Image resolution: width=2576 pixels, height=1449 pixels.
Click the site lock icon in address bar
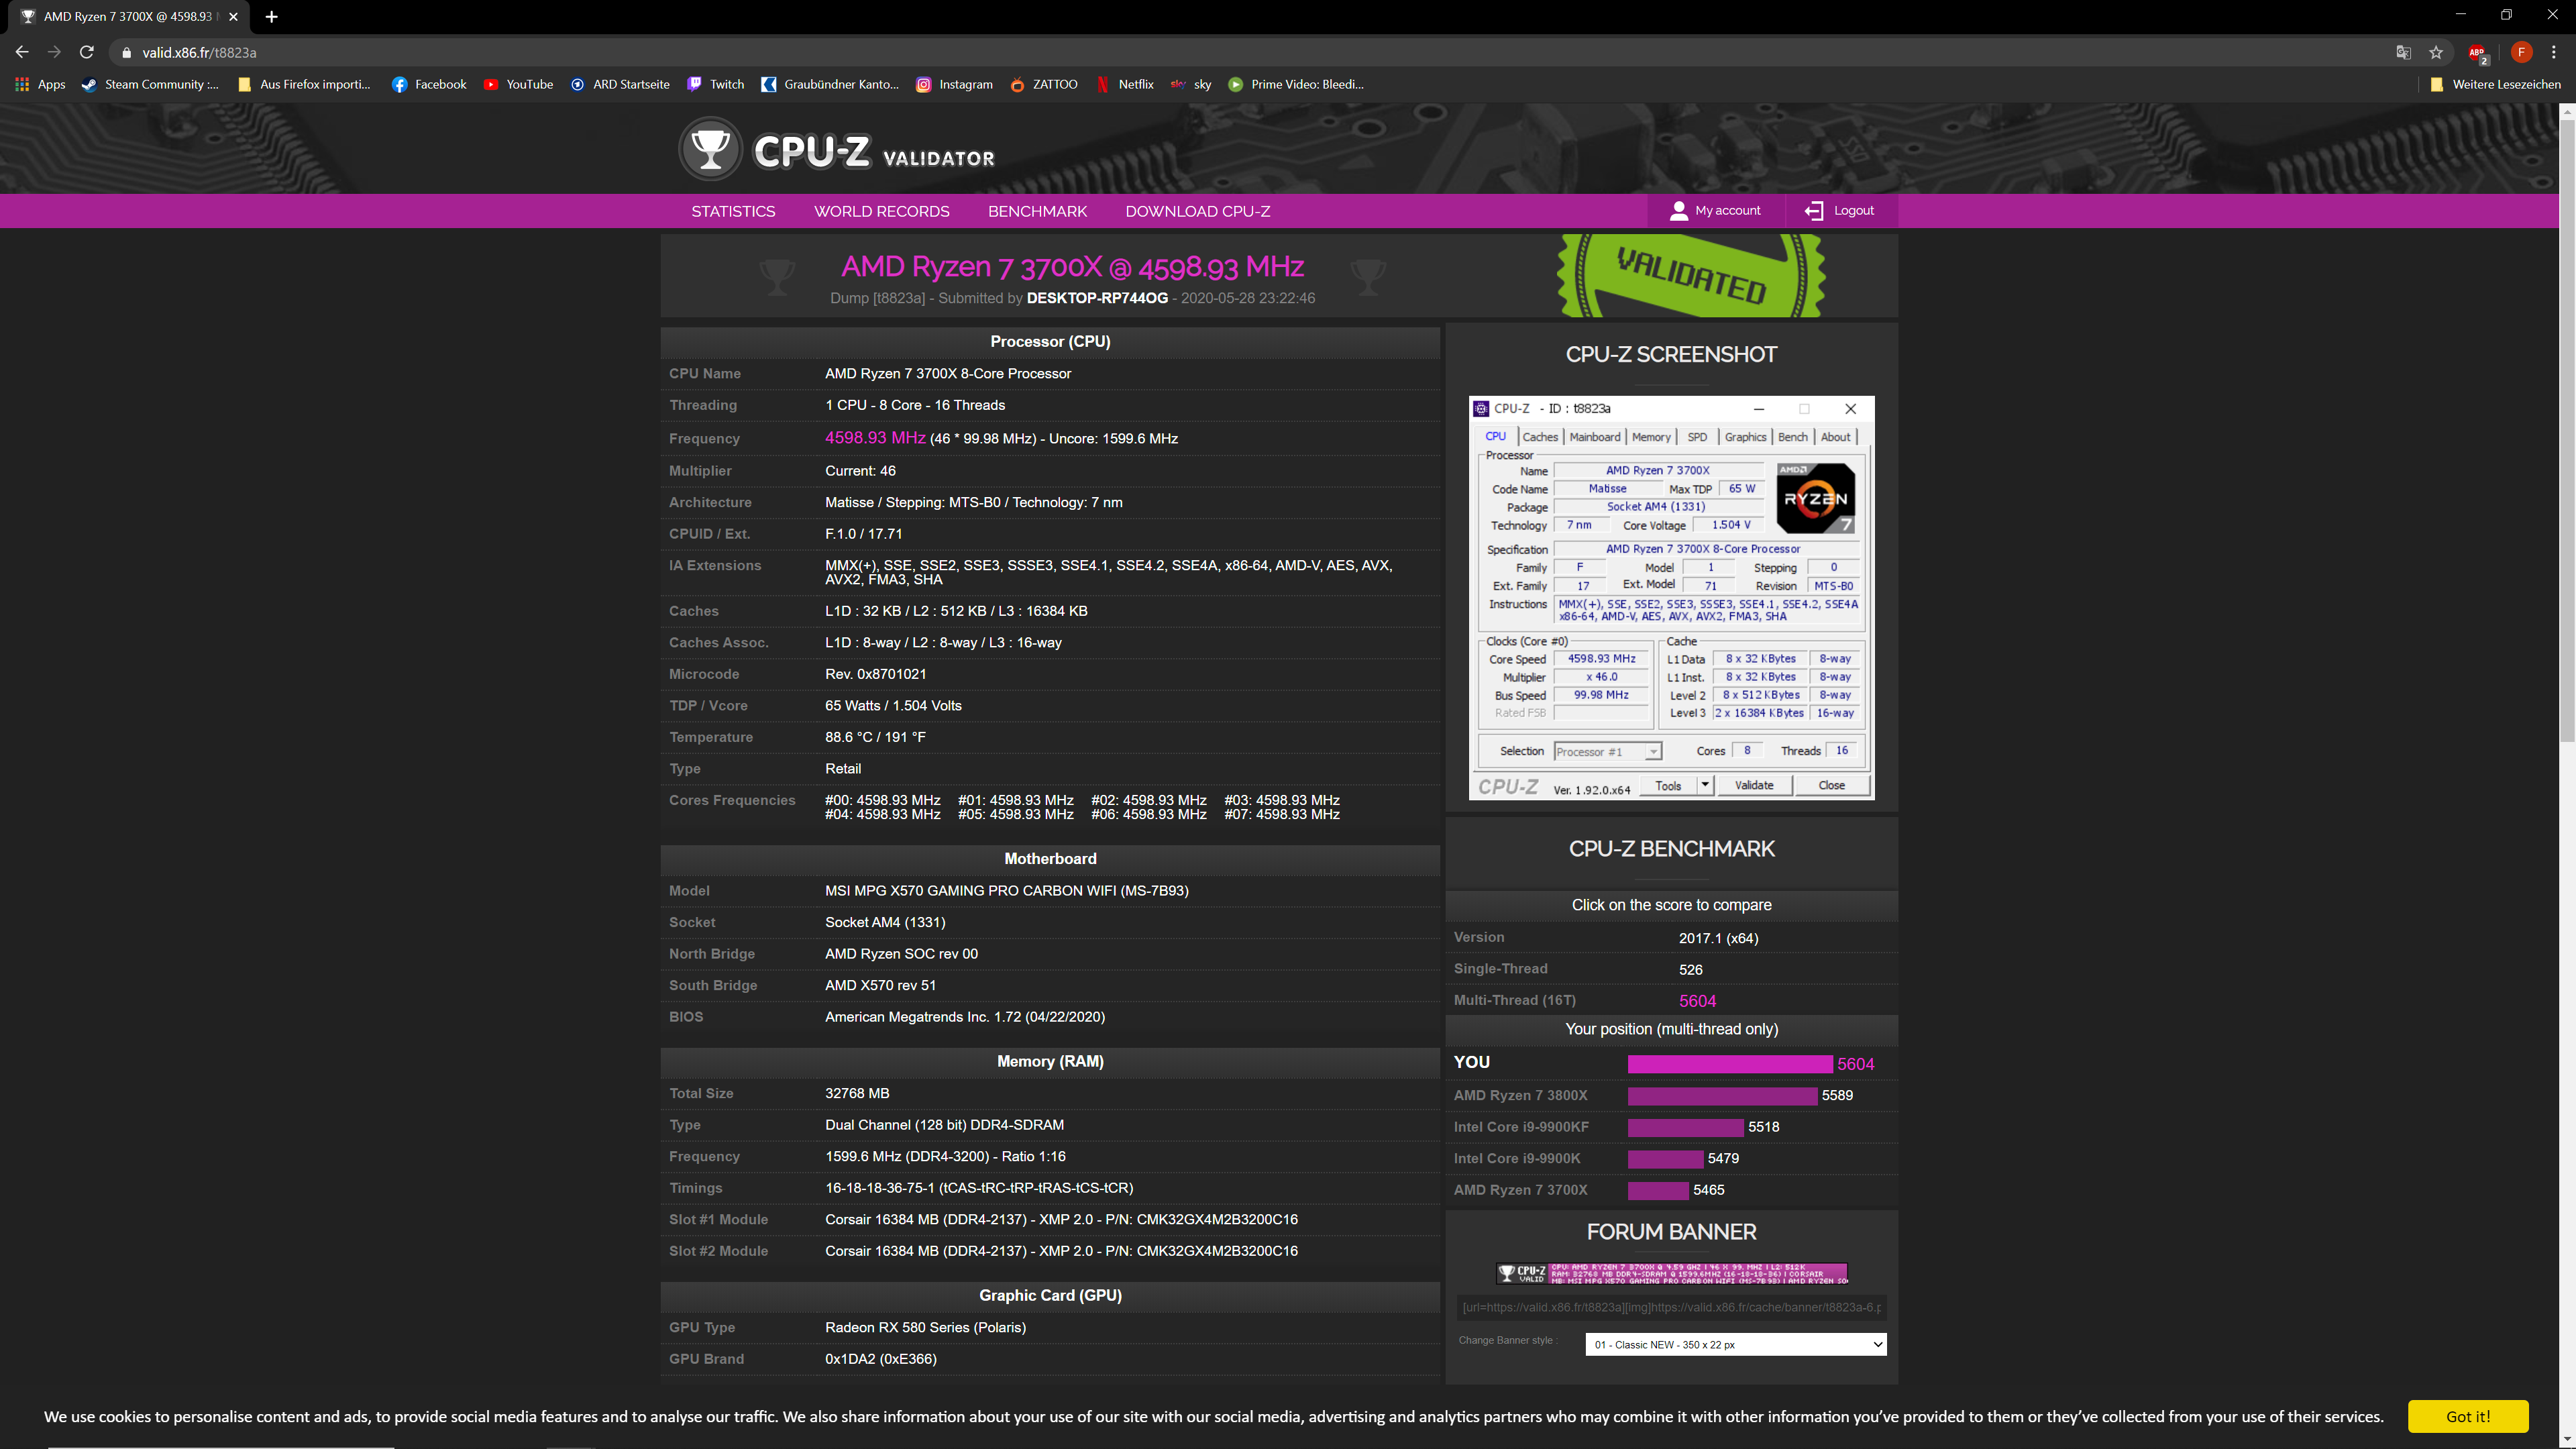(x=126, y=53)
